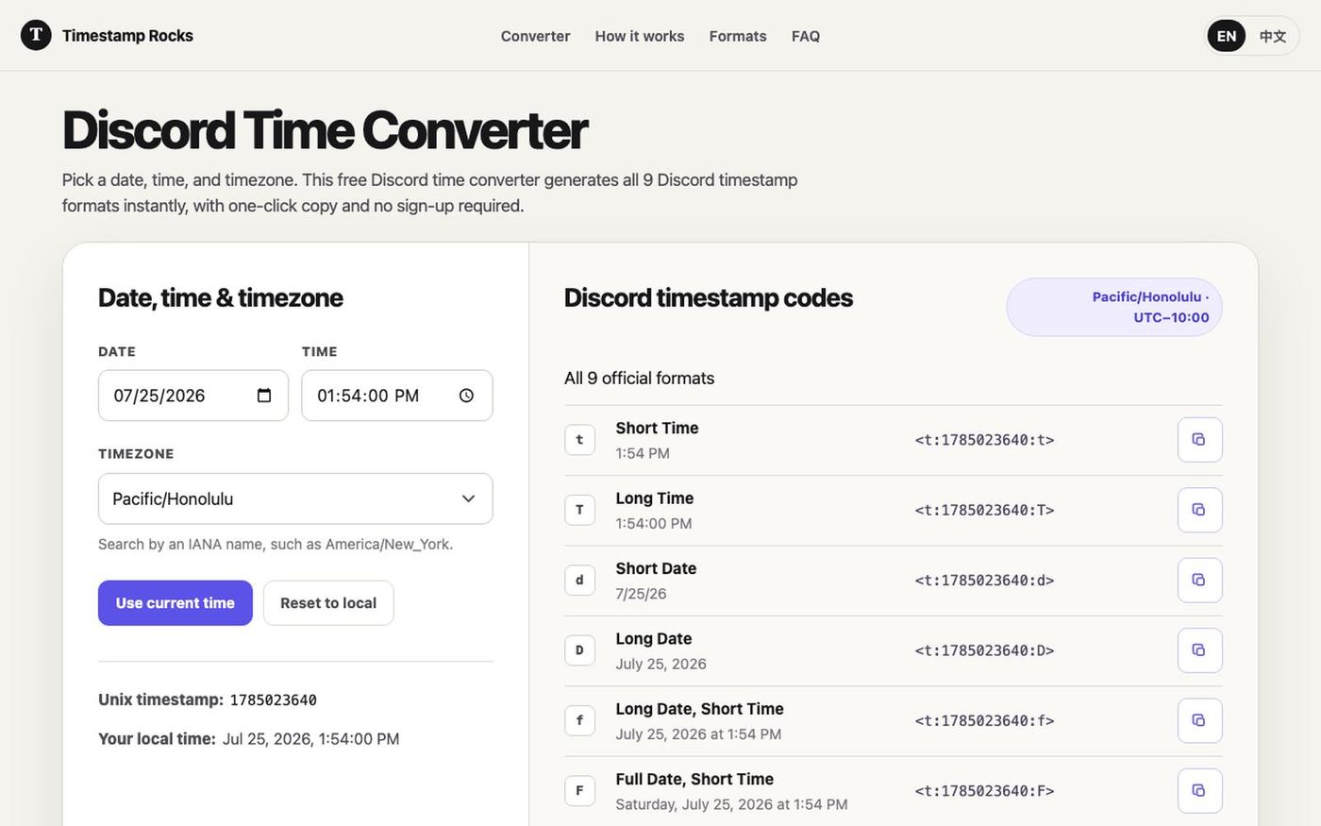The width and height of the screenshot is (1321, 826).
Task: Click the code <t:1785023640:t>
Action: (x=984, y=440)
